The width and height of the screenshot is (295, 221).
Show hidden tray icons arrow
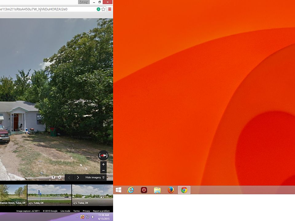(77, 217)
